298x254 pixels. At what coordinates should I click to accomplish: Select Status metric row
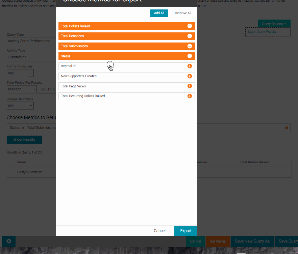127,56
